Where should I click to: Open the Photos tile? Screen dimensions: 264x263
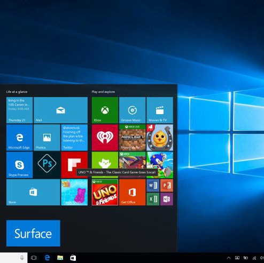point(47,138)
